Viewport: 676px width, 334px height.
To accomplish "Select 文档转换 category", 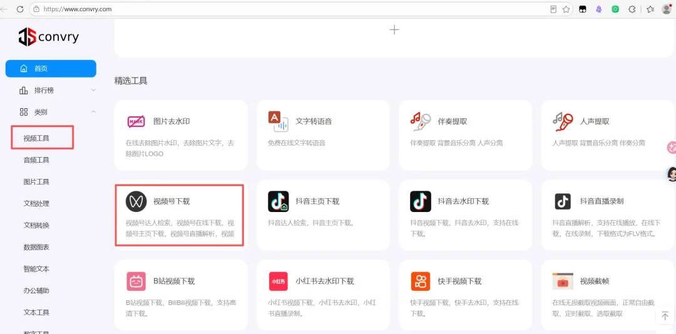I will [x=36, y=225].
